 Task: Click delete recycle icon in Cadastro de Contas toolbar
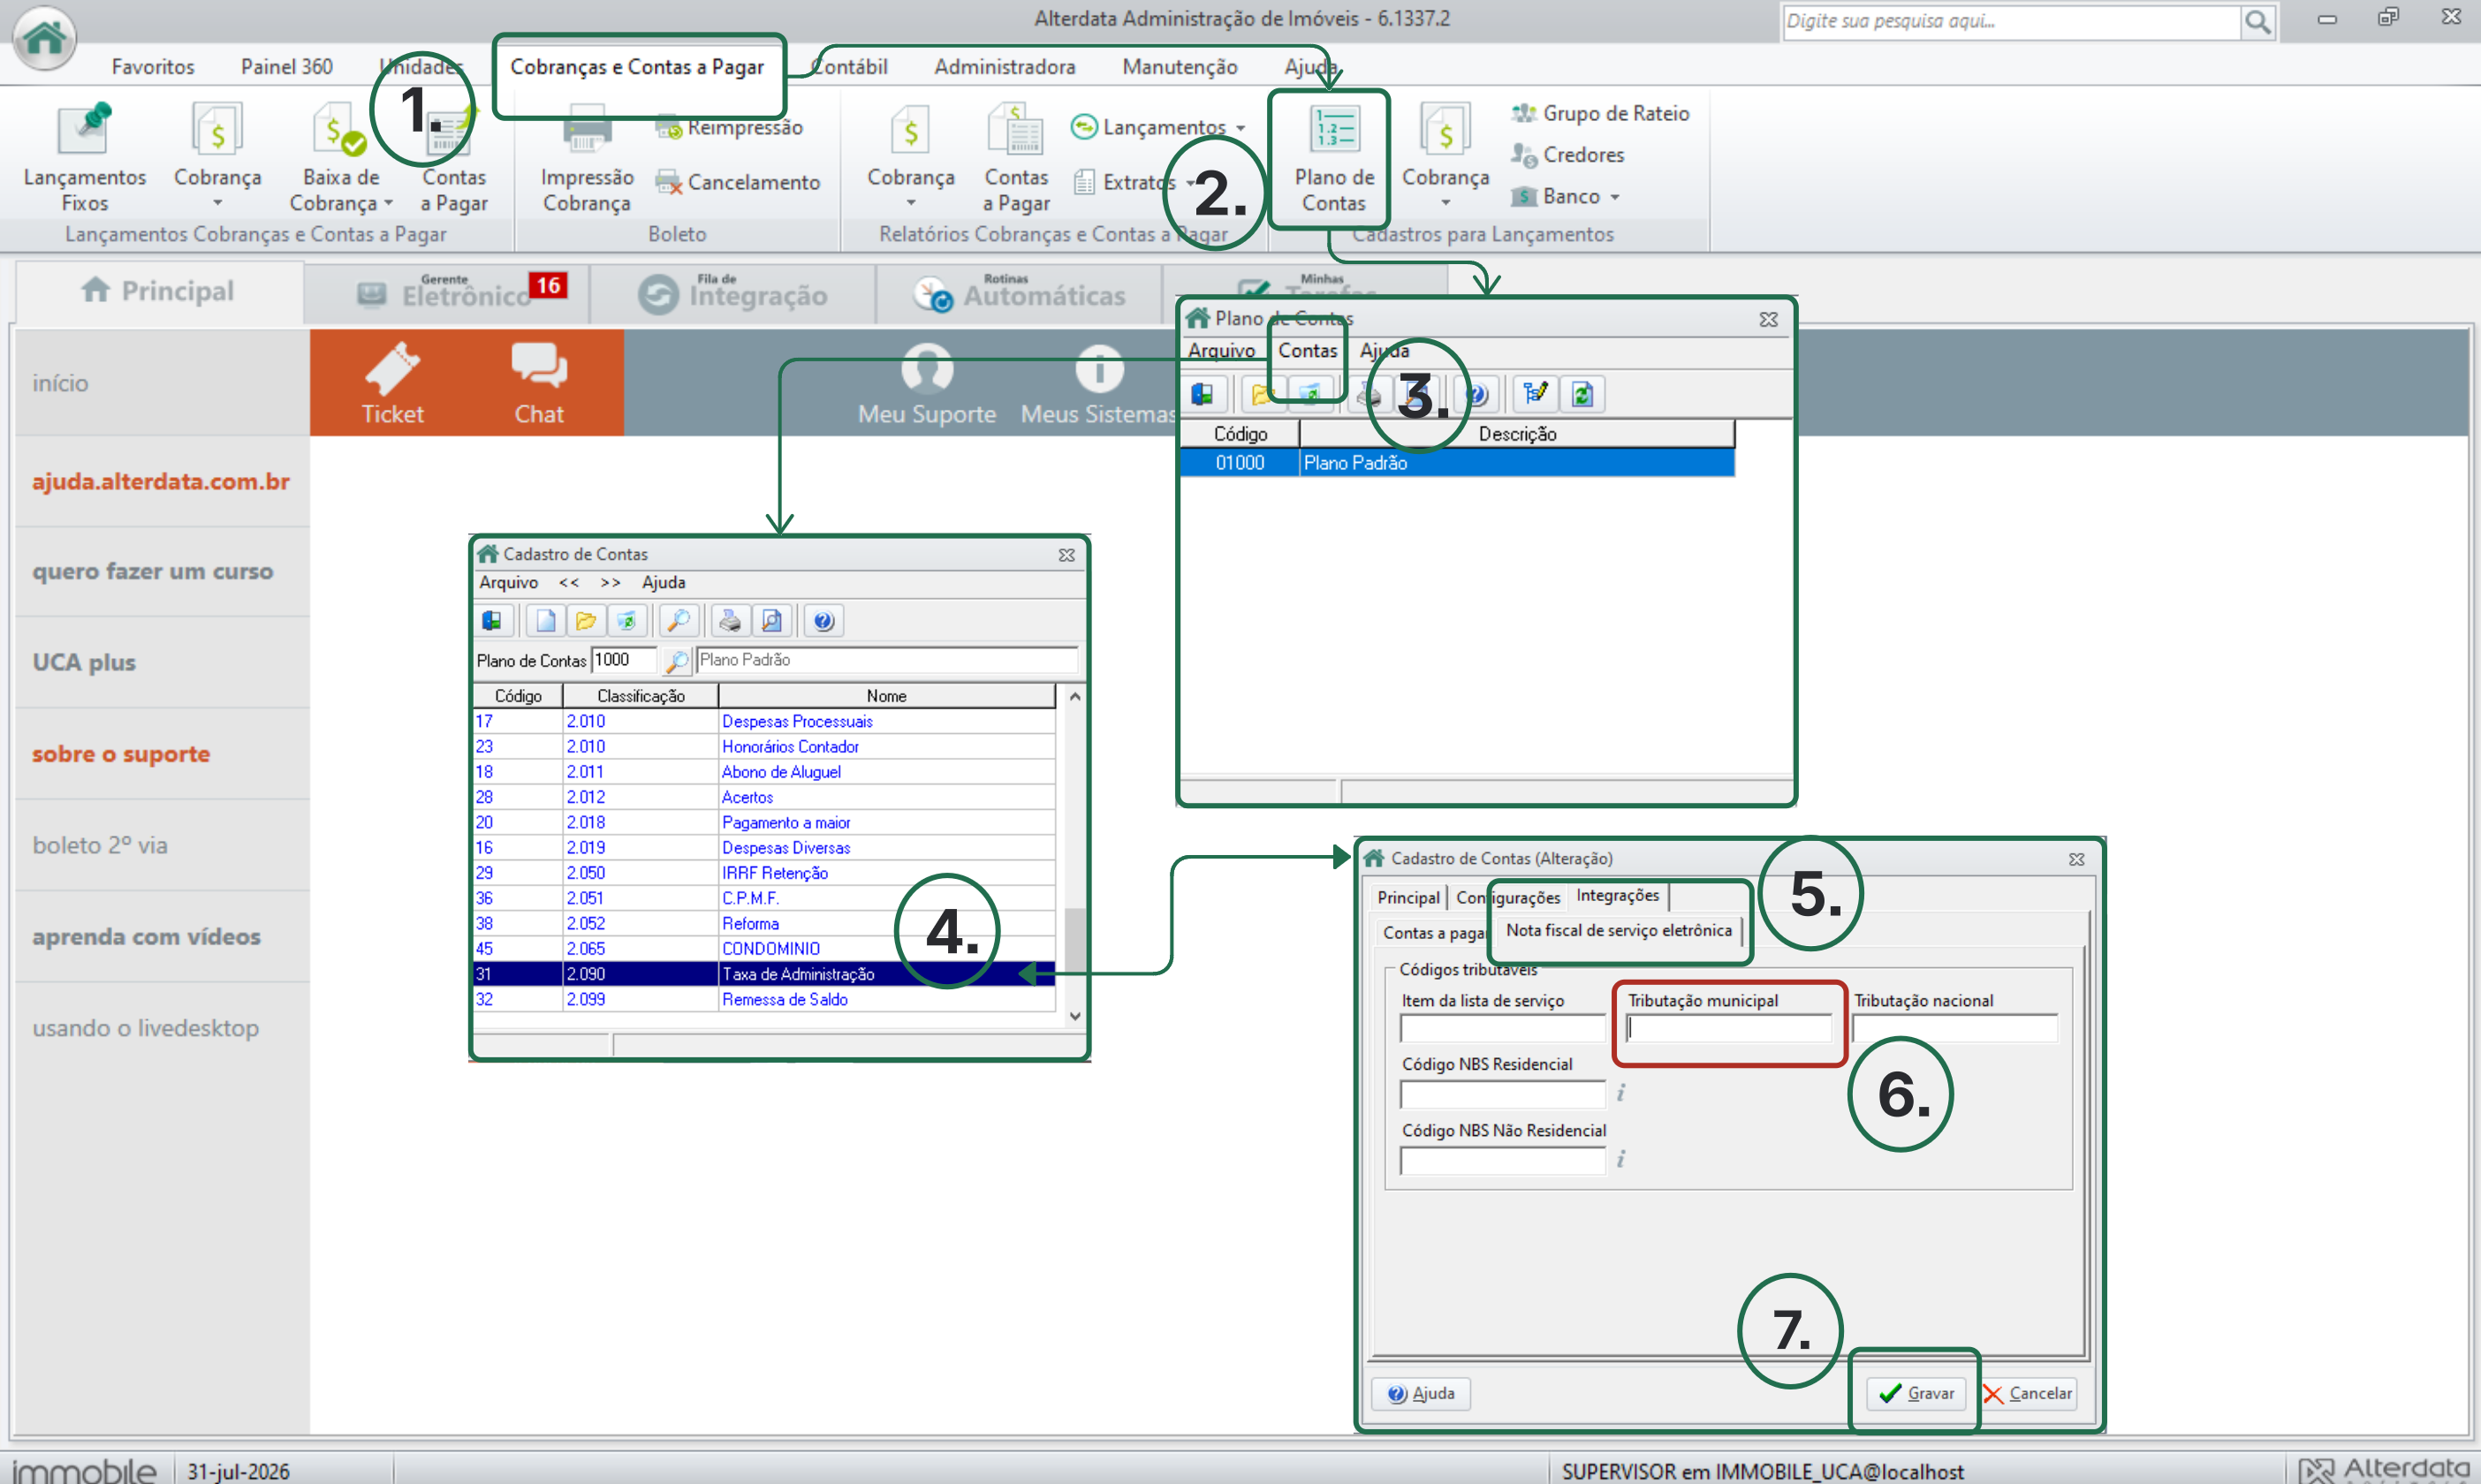click(627, 621)
